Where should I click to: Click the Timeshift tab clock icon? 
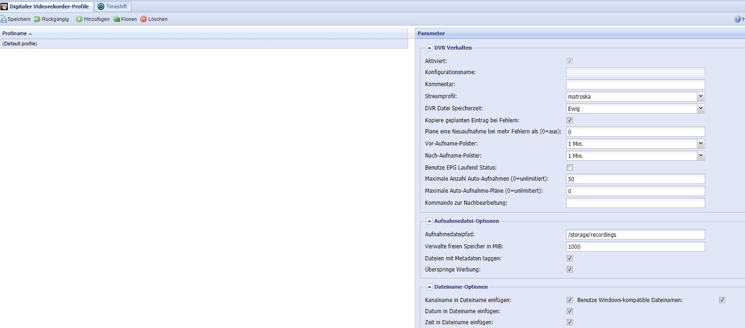coord(101,6)
